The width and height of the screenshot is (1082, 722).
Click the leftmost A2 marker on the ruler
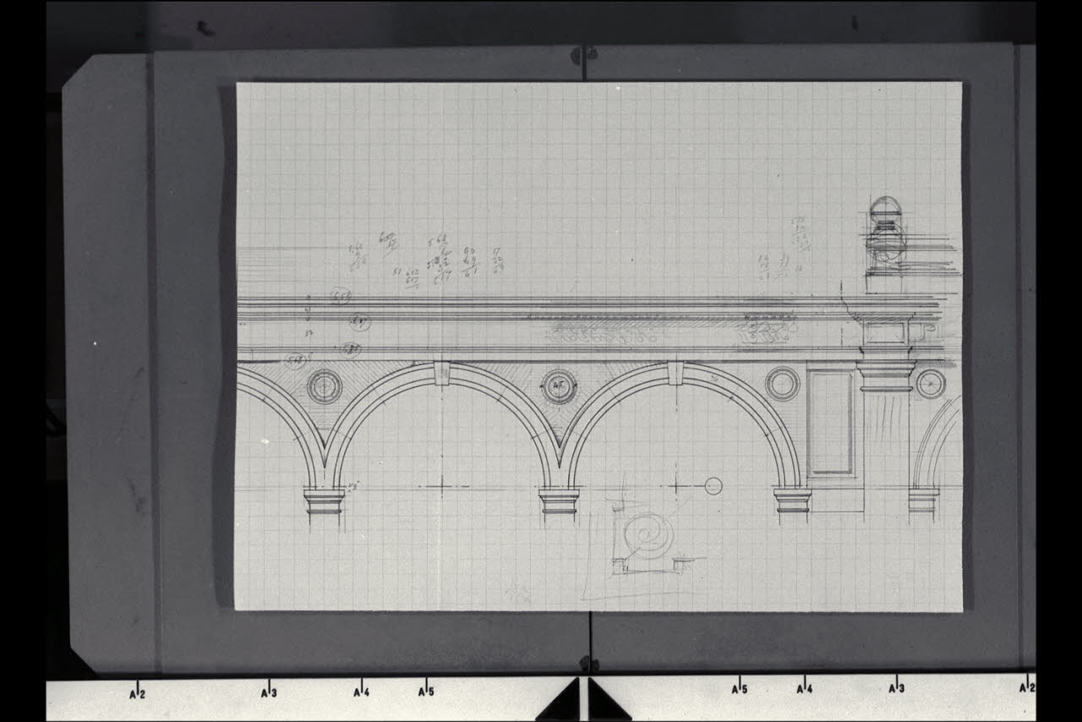[x=137, y=692]
